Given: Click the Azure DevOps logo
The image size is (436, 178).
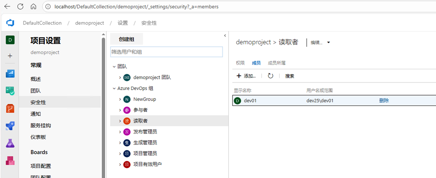Looking at the screenshot, I should (x=10, y=23).
